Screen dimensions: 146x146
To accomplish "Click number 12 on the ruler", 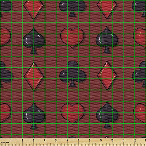I will coord(135,140).
